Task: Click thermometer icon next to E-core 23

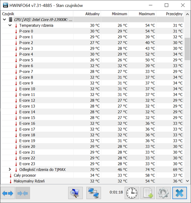Action: [16, 164]
